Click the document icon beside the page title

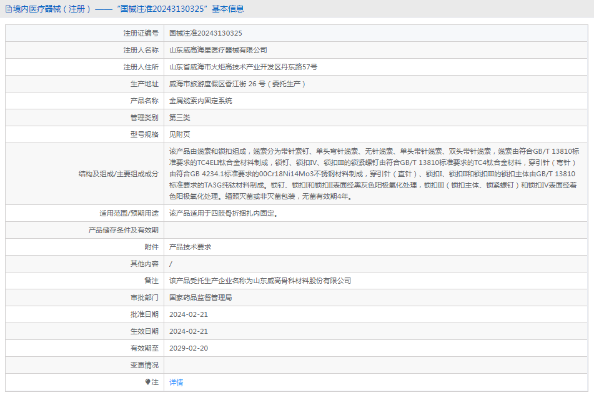click(8, 9)
